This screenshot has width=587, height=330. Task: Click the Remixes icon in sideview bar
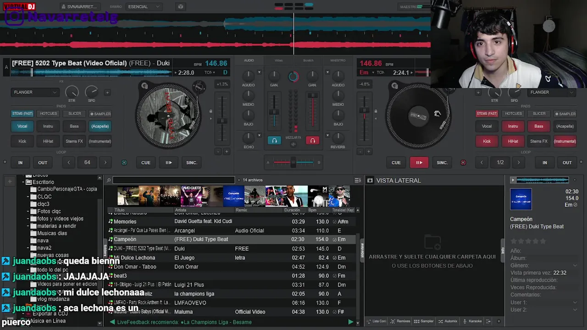tap(393, 321)
